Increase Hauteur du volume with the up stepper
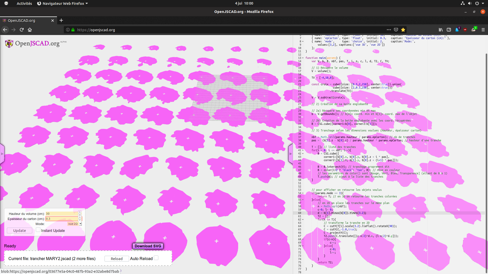Viewport: 488px width, 274px height. tap(80, 212)
